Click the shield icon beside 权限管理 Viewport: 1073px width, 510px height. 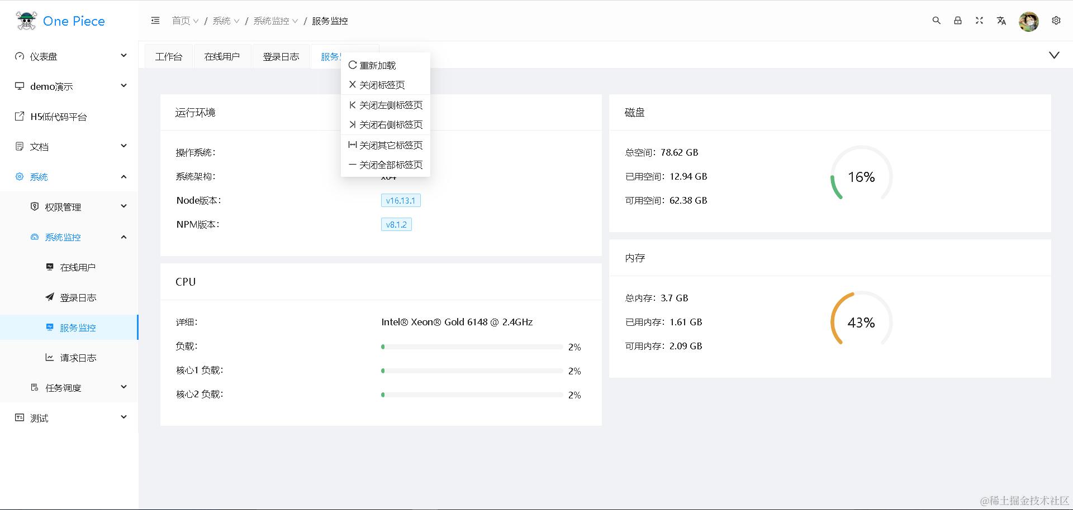pyautogui.click(x=35, y=206)
